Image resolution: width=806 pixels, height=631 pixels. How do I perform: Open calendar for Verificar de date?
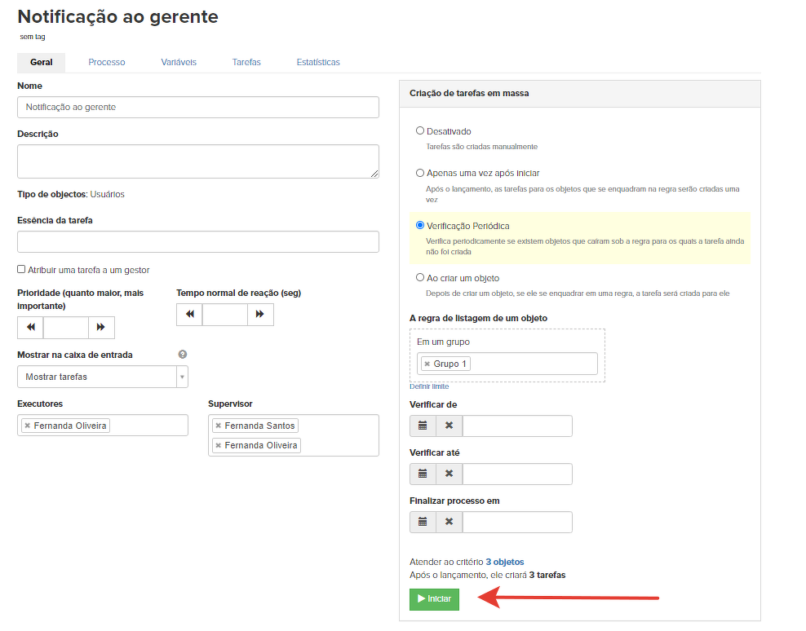423,426
